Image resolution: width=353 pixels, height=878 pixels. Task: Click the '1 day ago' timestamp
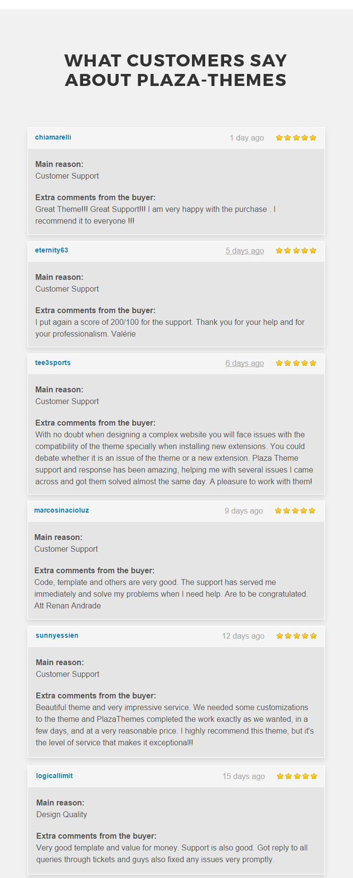(247, 138)
